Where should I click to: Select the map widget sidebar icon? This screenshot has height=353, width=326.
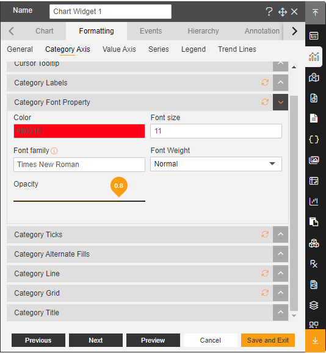click(x=314, y=77)
